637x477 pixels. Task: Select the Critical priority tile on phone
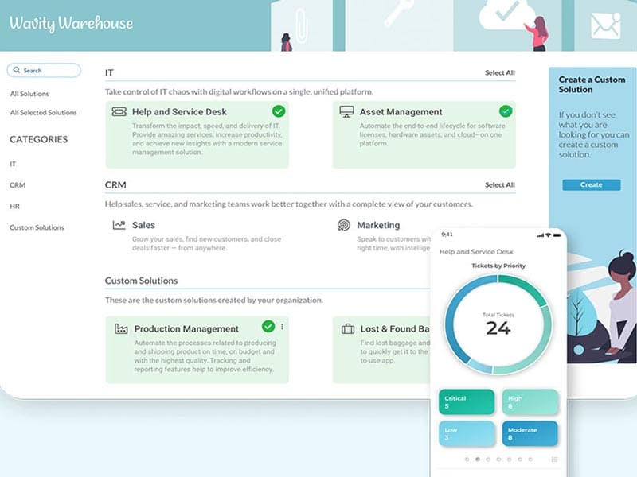click(467, 402)
